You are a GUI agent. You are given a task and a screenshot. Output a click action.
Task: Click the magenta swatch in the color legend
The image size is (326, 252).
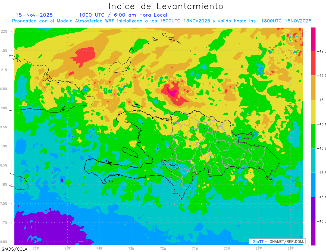pos(313,39)
